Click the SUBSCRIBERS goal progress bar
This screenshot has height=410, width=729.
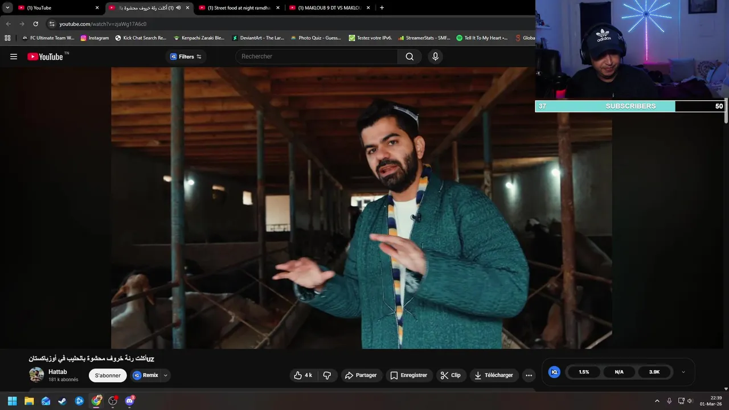click(630, 106)
